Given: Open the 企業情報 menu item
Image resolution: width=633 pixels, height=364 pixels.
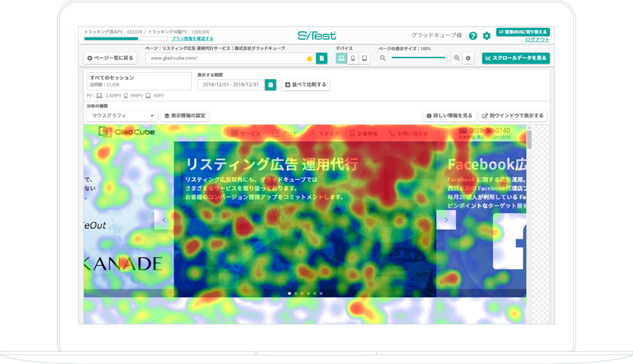Looking at the screenshot, I should pos(363,133).
